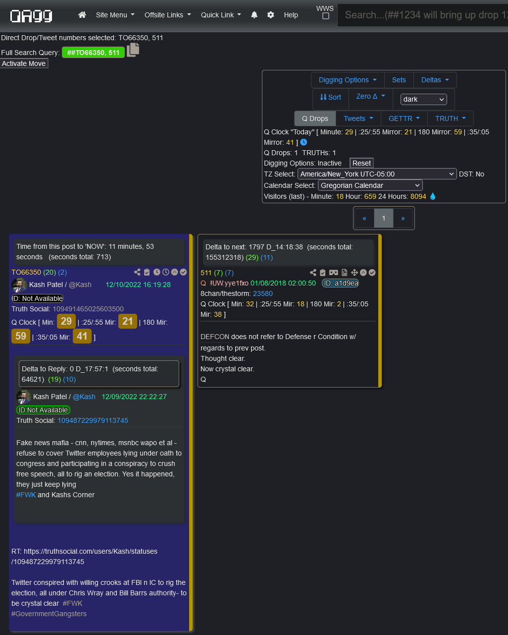This screenshot has height=635, width=508.
Task: Click VR goggles icon on drop 511
Action: [333, 273]
